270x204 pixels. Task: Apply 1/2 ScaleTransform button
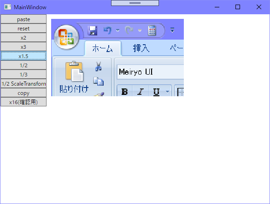[x=23, y=84]
